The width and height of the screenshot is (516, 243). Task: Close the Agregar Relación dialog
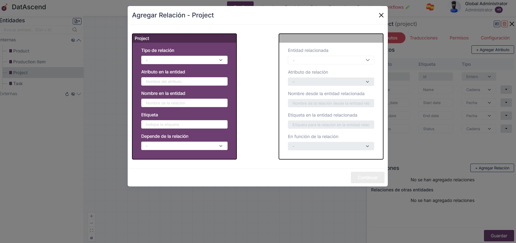381,15
